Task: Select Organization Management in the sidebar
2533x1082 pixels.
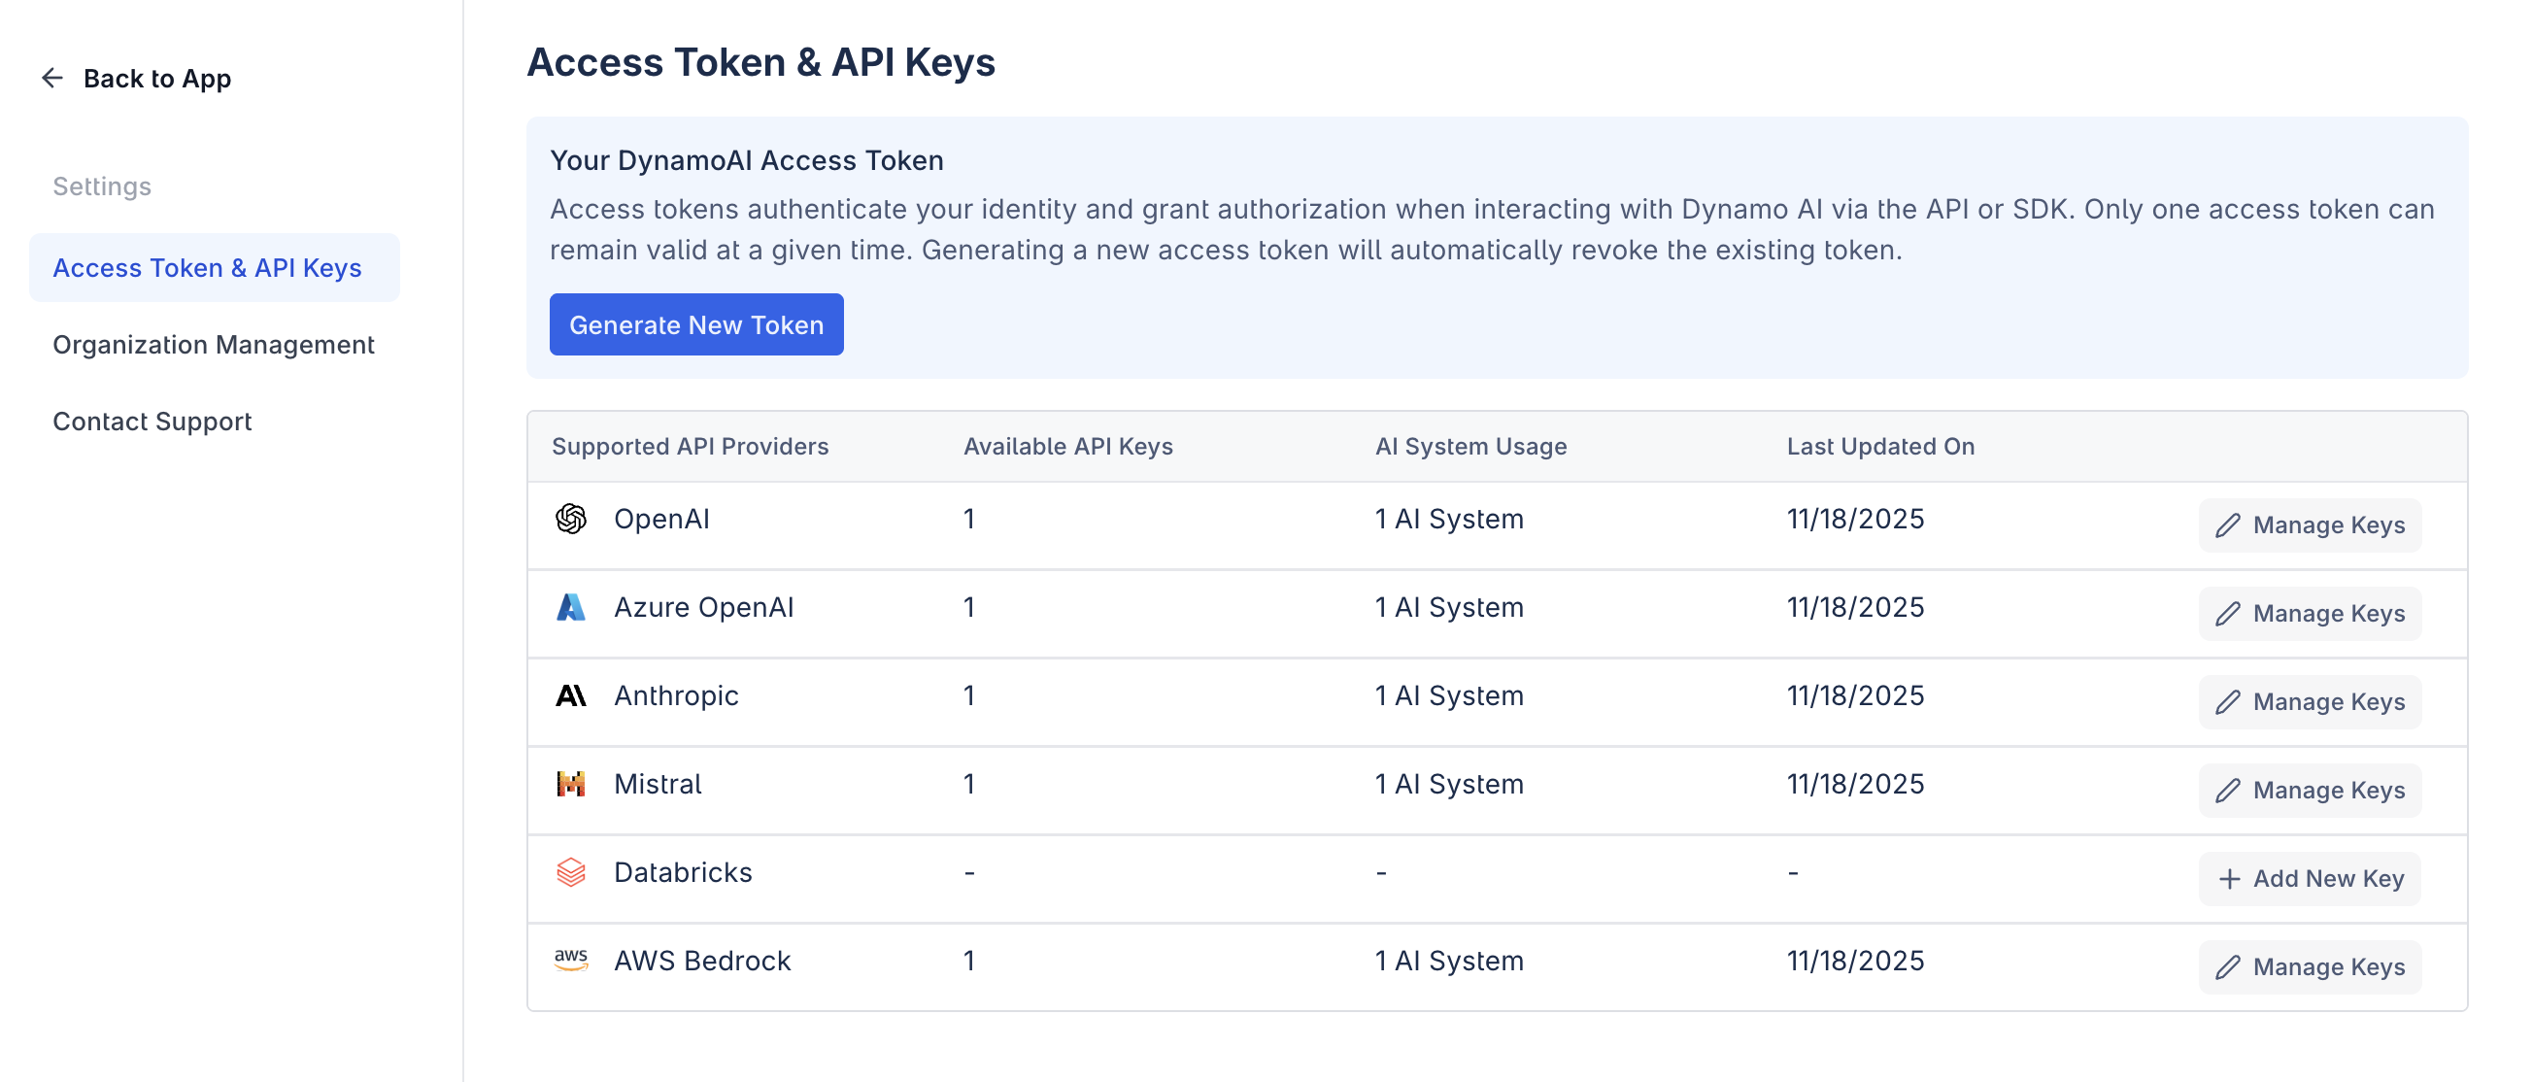Action: pyautogui.click(x=214, y=344)
